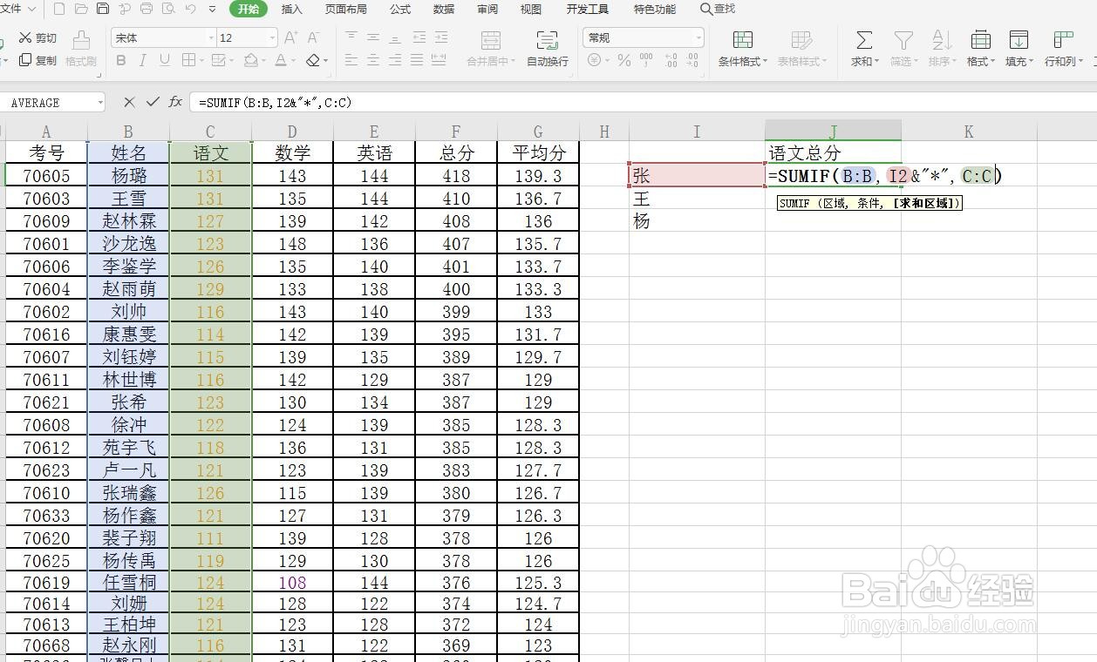This screenshot has height=662, width=1097.
Task: Align cell content to top
Action: click(351, 37)
